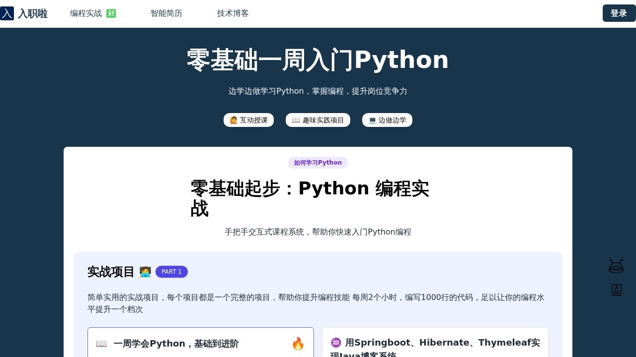Click the 🧑‍🏫 互动授课 feature badge
Viewport: 636px width, 357px height.
249,120
